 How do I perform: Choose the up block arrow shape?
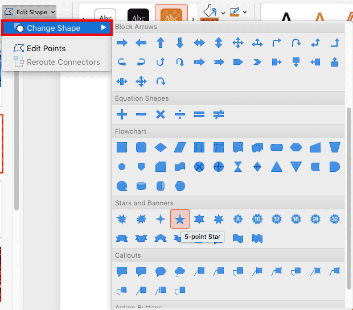[161, 43]
